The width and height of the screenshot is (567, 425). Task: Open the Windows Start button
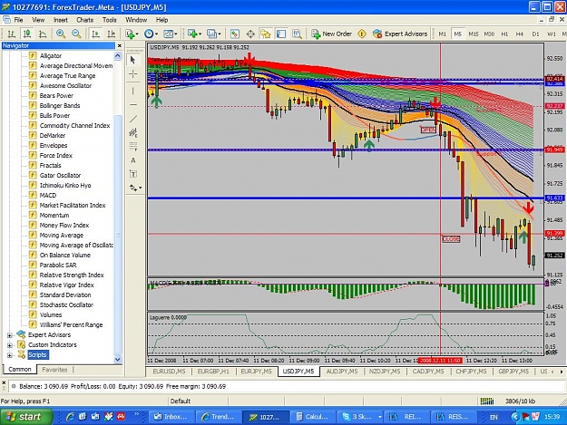(x=24, y=417)
